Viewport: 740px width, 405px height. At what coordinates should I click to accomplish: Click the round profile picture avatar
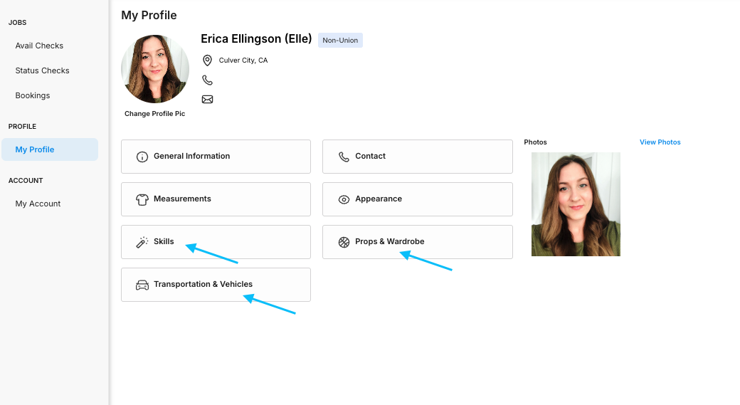point(155,69)
